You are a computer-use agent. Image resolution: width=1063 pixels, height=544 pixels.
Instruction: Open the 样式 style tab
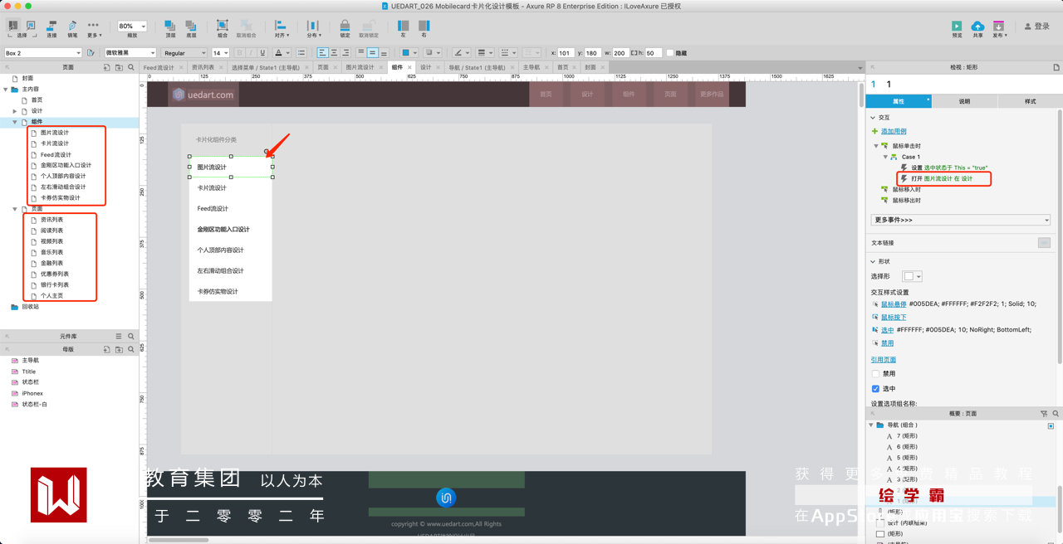(x=1030, y=101)
